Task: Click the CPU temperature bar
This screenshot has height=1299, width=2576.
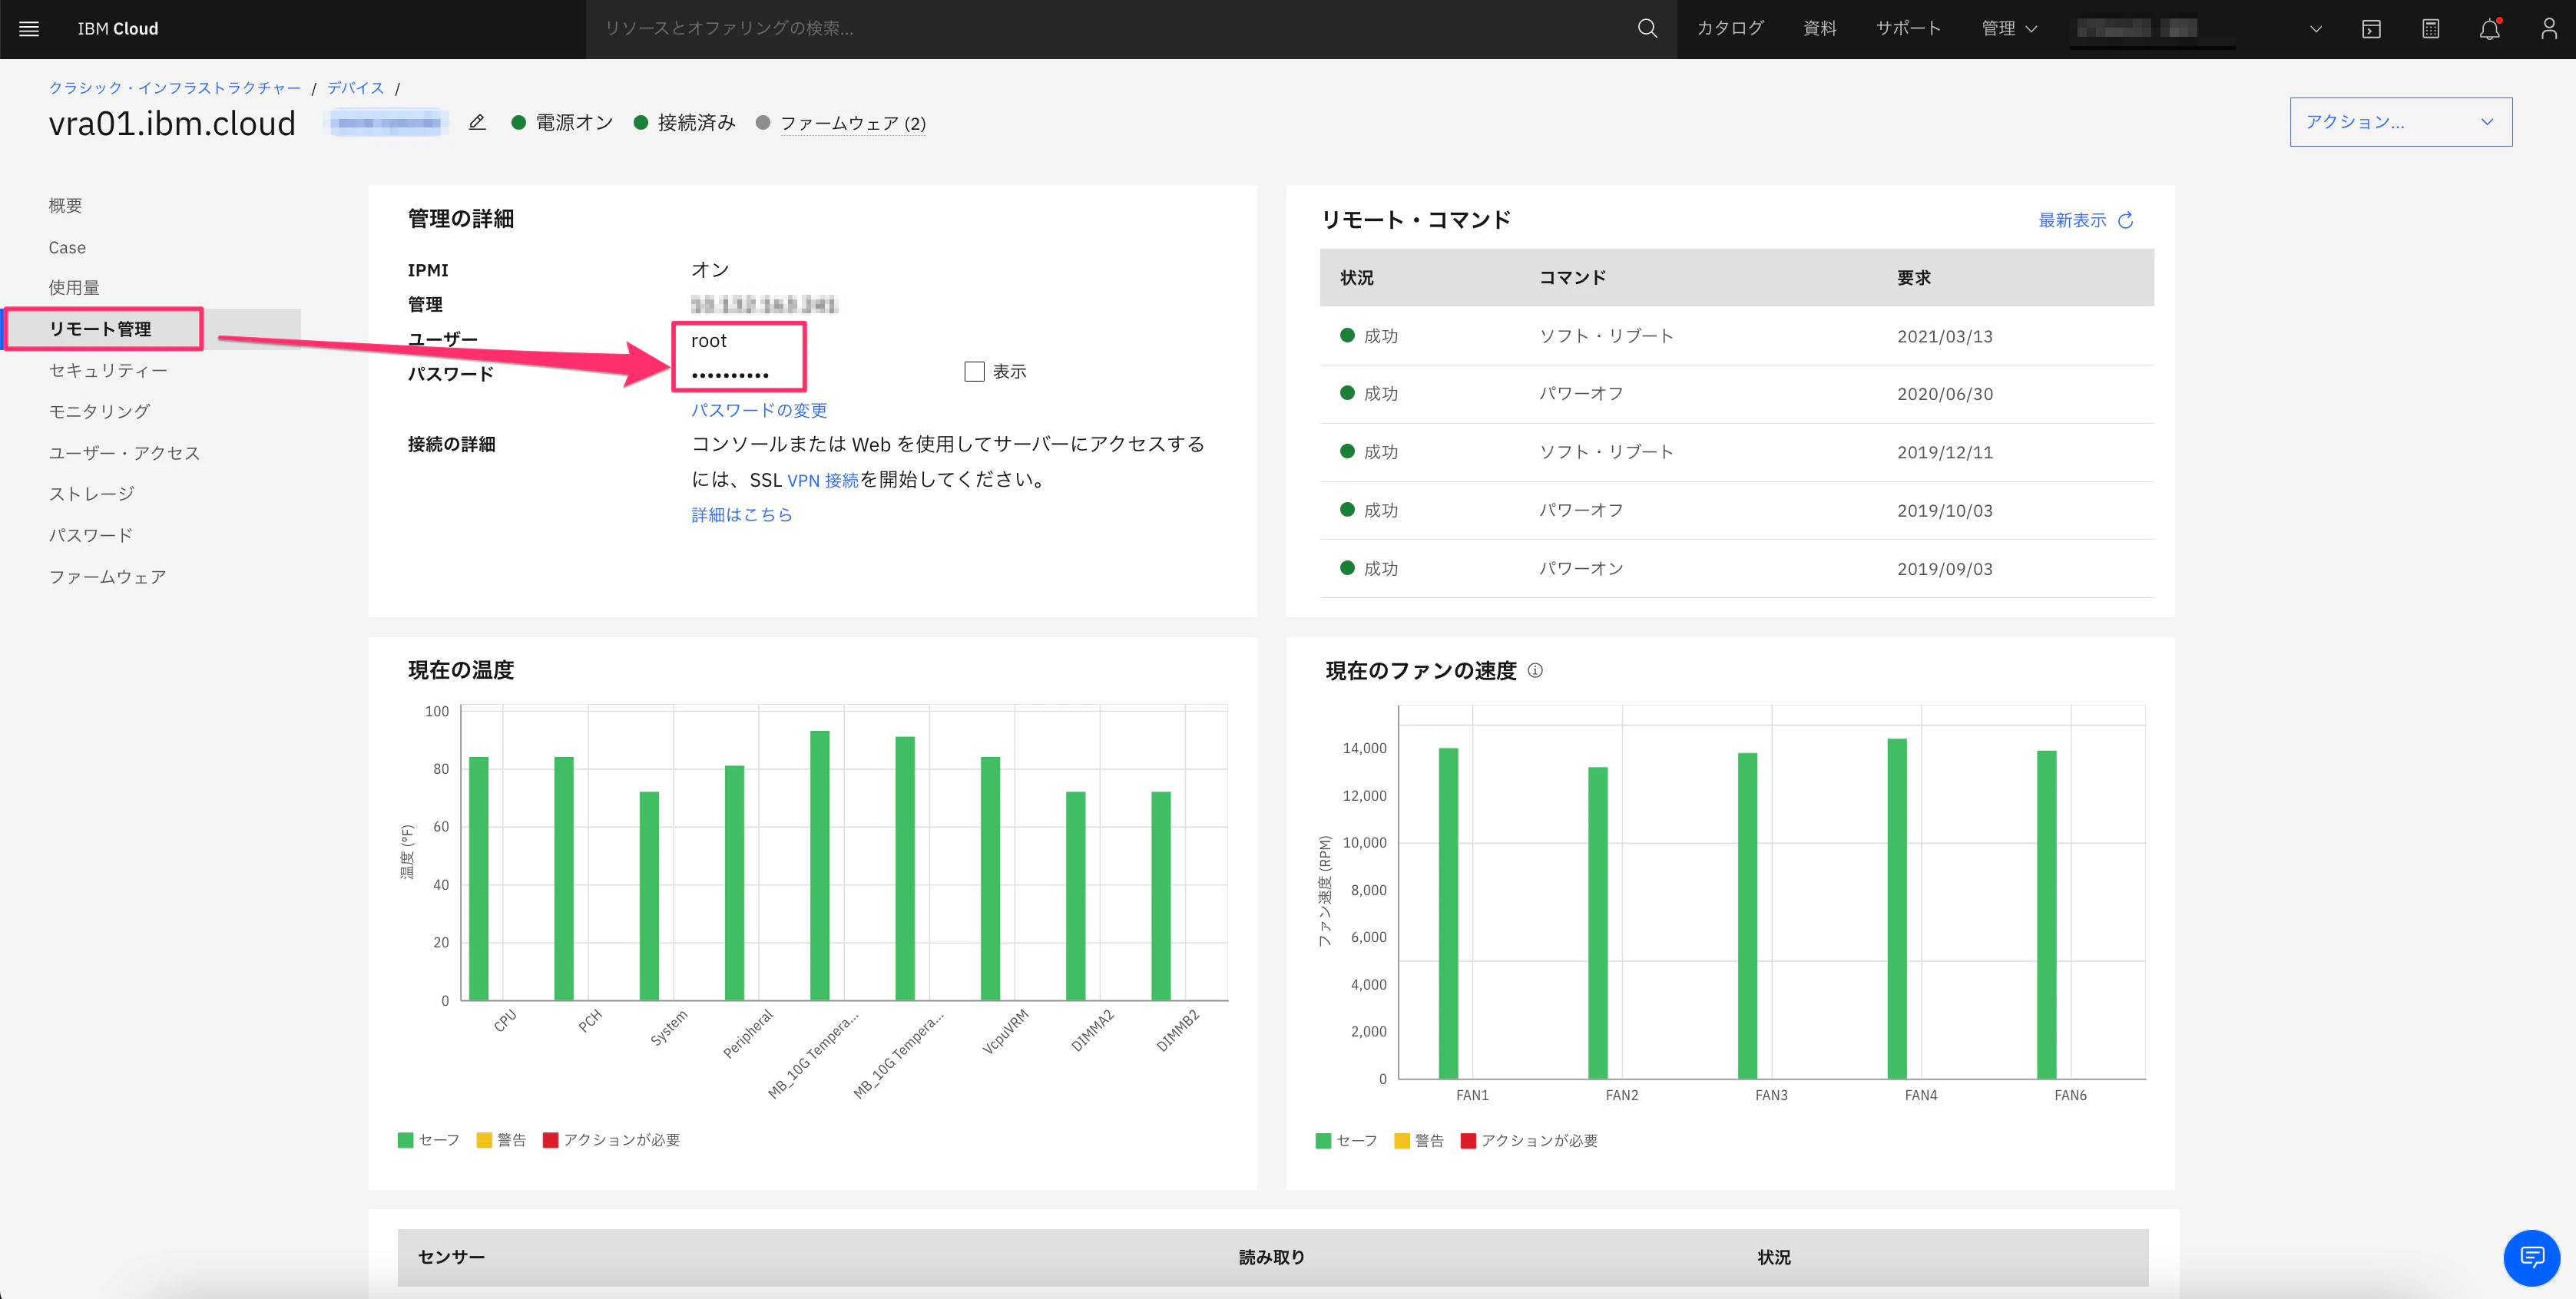Action: coord(479,878)
